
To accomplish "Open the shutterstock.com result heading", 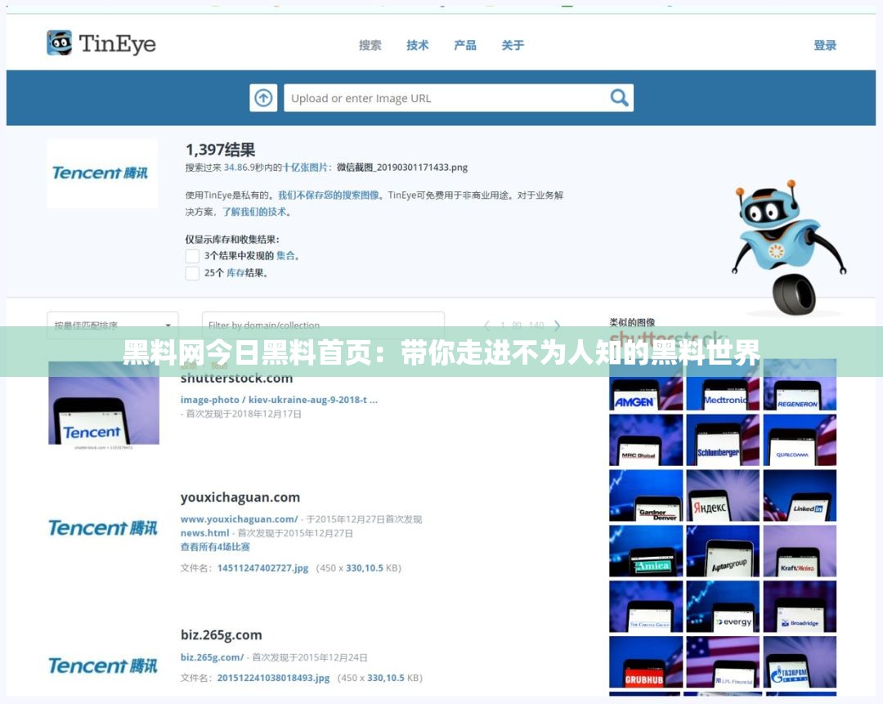I will click(236, 378).
